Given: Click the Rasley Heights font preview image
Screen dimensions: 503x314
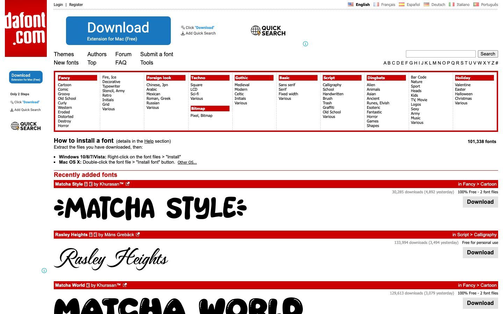Looking at the screenshot, I should [111, 259].
